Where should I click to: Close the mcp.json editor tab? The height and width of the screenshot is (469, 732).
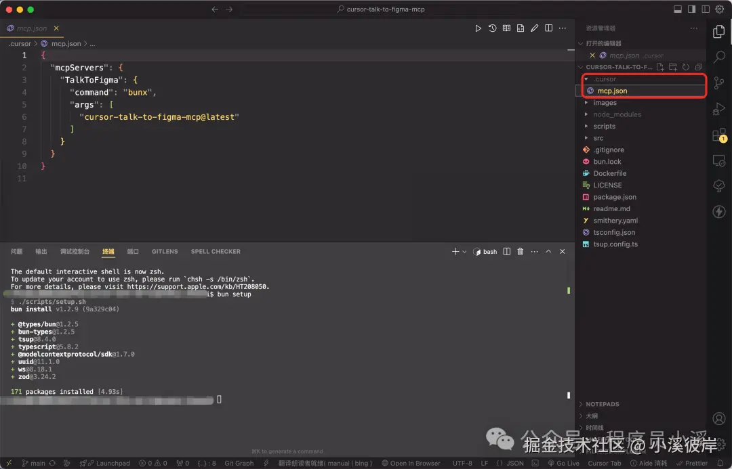(56, 28)
